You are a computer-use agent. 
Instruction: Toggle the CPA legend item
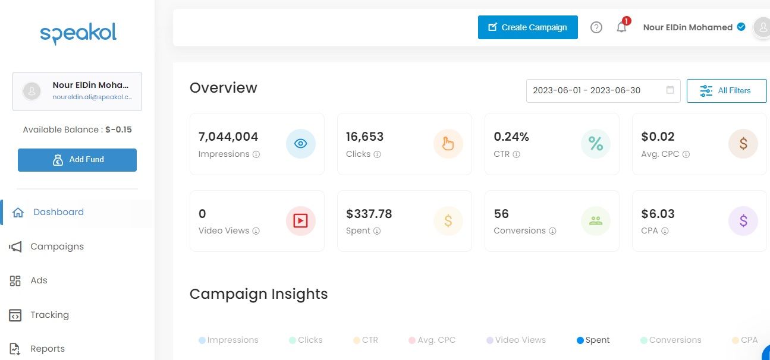(x=744, y=340)
